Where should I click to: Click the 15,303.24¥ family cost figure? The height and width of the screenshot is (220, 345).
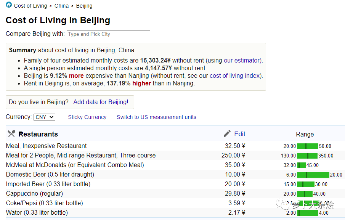(155, 61)
